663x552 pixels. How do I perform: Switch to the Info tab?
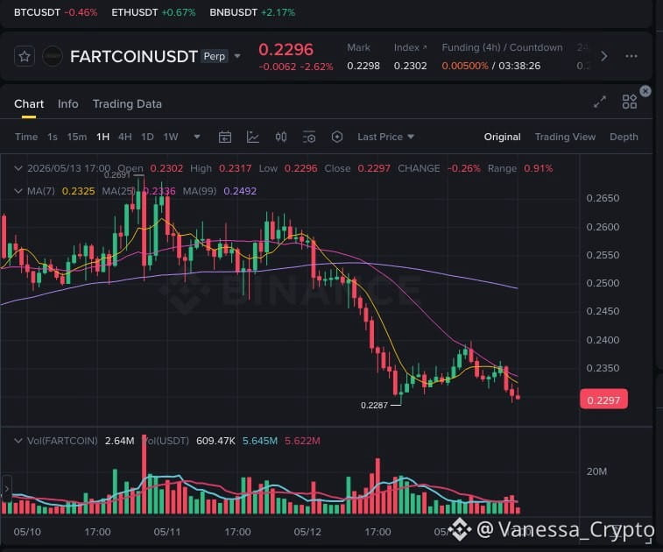pyautogui.click(x=68, y=104)
